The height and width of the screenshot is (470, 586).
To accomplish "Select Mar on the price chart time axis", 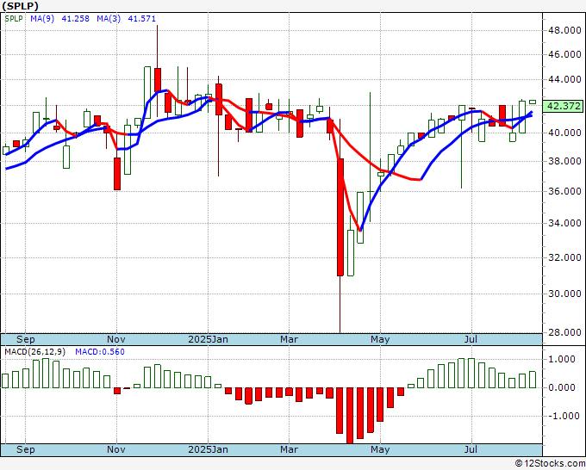I will 289,340.
